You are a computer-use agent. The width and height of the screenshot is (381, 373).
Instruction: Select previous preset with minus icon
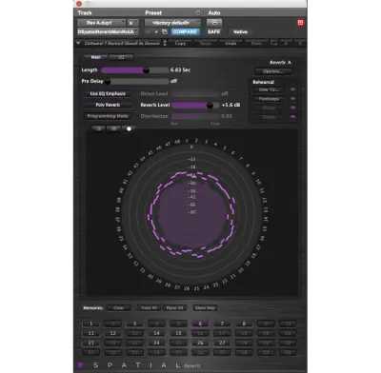148,31
